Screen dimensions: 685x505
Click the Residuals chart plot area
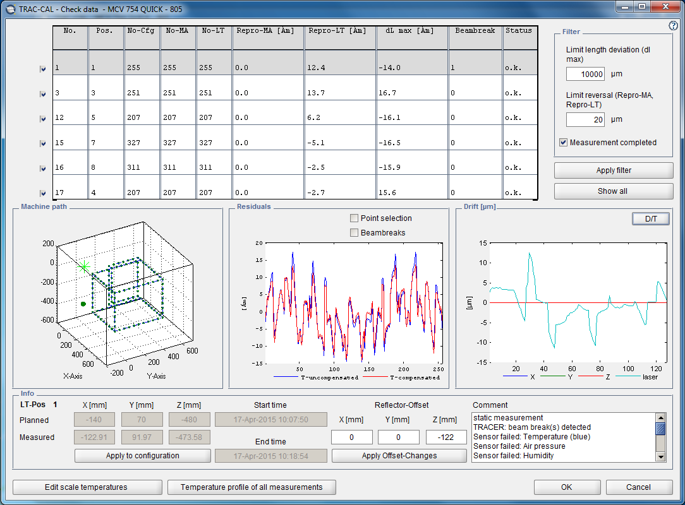(x=355, y=303)
